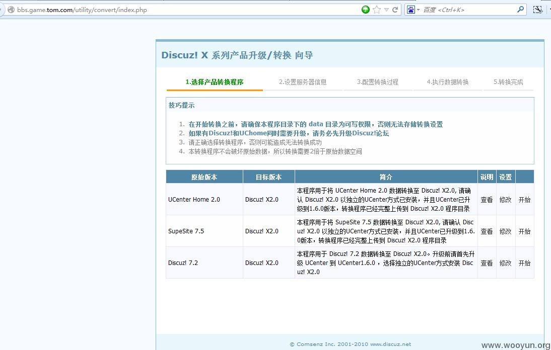Click the Comsenz Inc. 2001-2010 footer text
551x350 pixels.
[x=351, y=344]
